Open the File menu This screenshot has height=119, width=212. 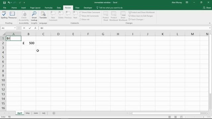5,8
